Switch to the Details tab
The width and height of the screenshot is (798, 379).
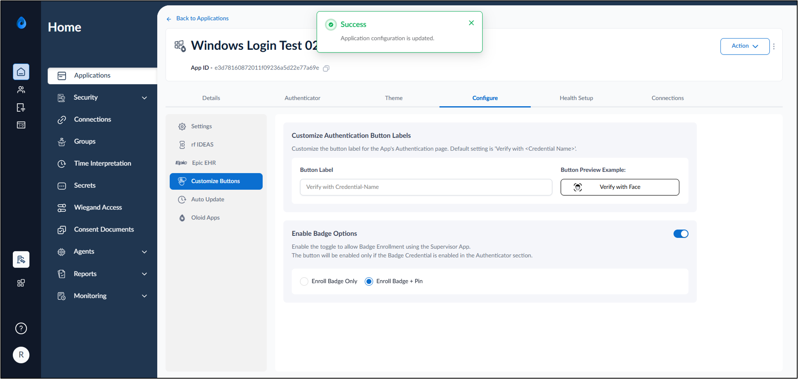pos(211,98)
